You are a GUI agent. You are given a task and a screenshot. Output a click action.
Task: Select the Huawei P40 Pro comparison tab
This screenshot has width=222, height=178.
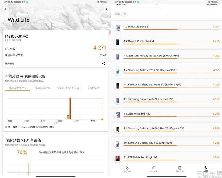click(x=17, y=88)
